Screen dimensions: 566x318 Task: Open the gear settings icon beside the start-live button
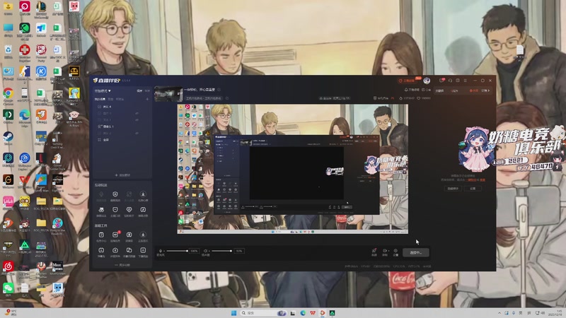coord(395,252)
